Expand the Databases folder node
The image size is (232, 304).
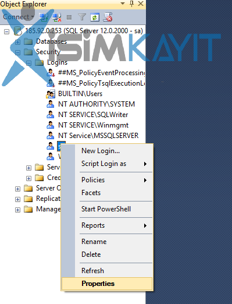tap(17, 42)
